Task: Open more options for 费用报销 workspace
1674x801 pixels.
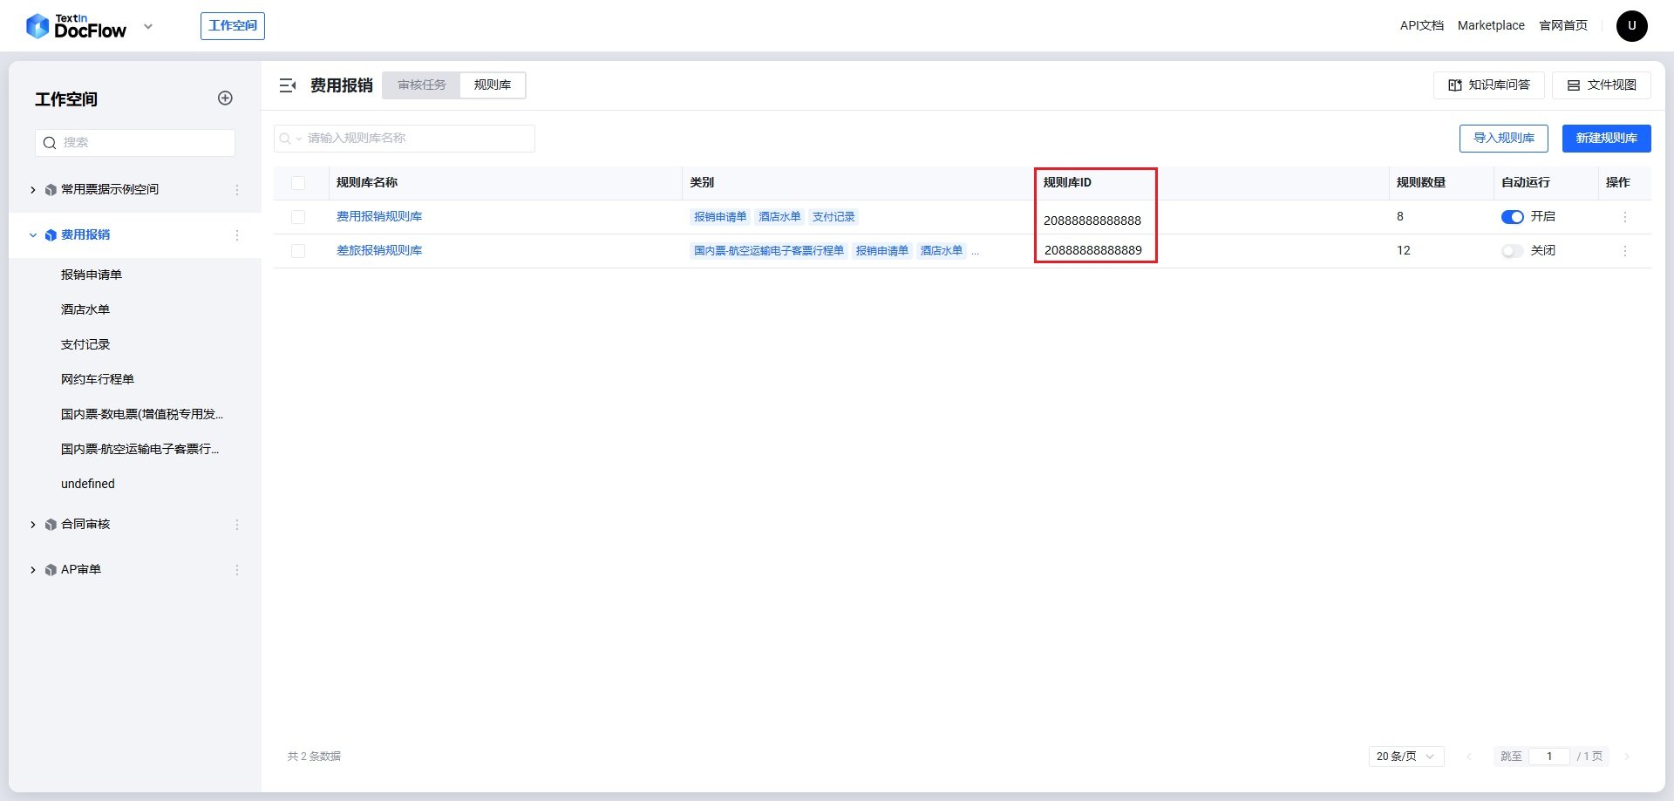Action: (237, 235)
